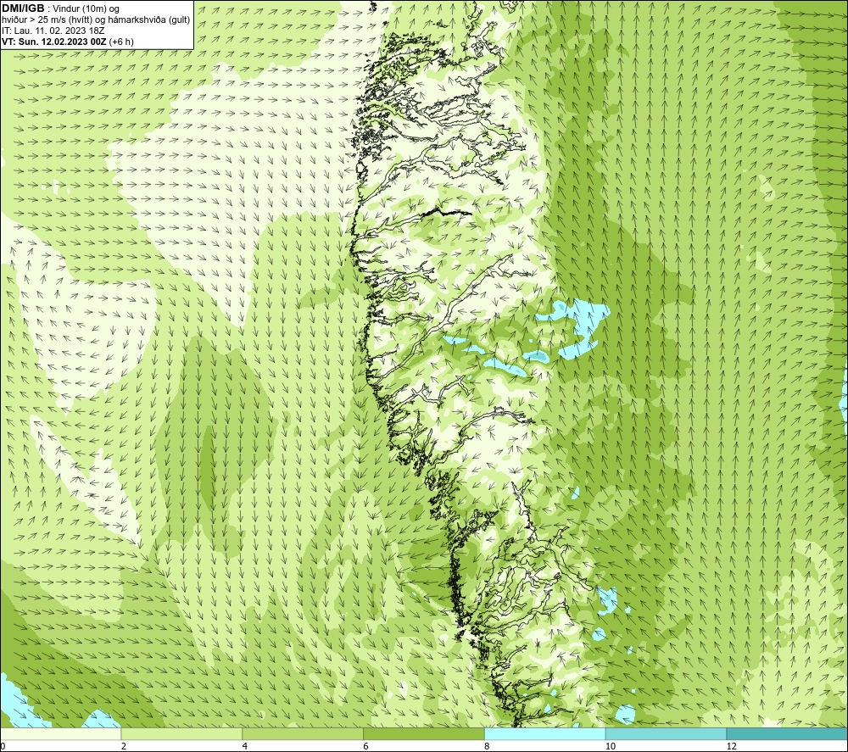This screenshot has height=752, width=848.
Task: Click the 'VT: Sun. 12.02.2023 00Z' valid time
Action: tap(54, 42)
